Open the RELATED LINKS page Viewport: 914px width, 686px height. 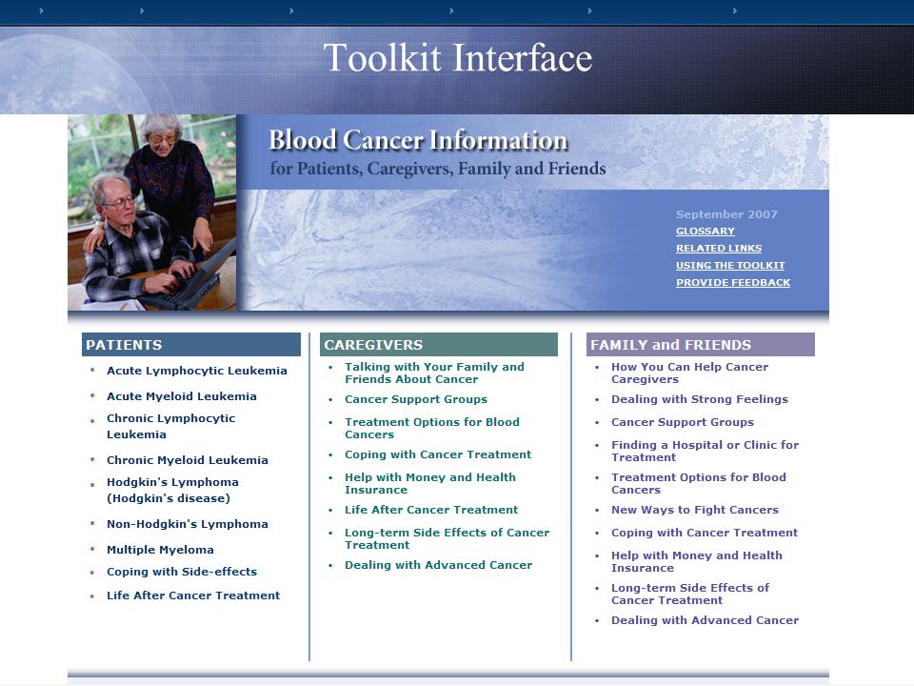[718, 248]
